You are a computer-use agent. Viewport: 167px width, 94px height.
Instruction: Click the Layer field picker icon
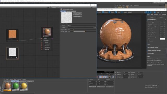click(96, 27)
